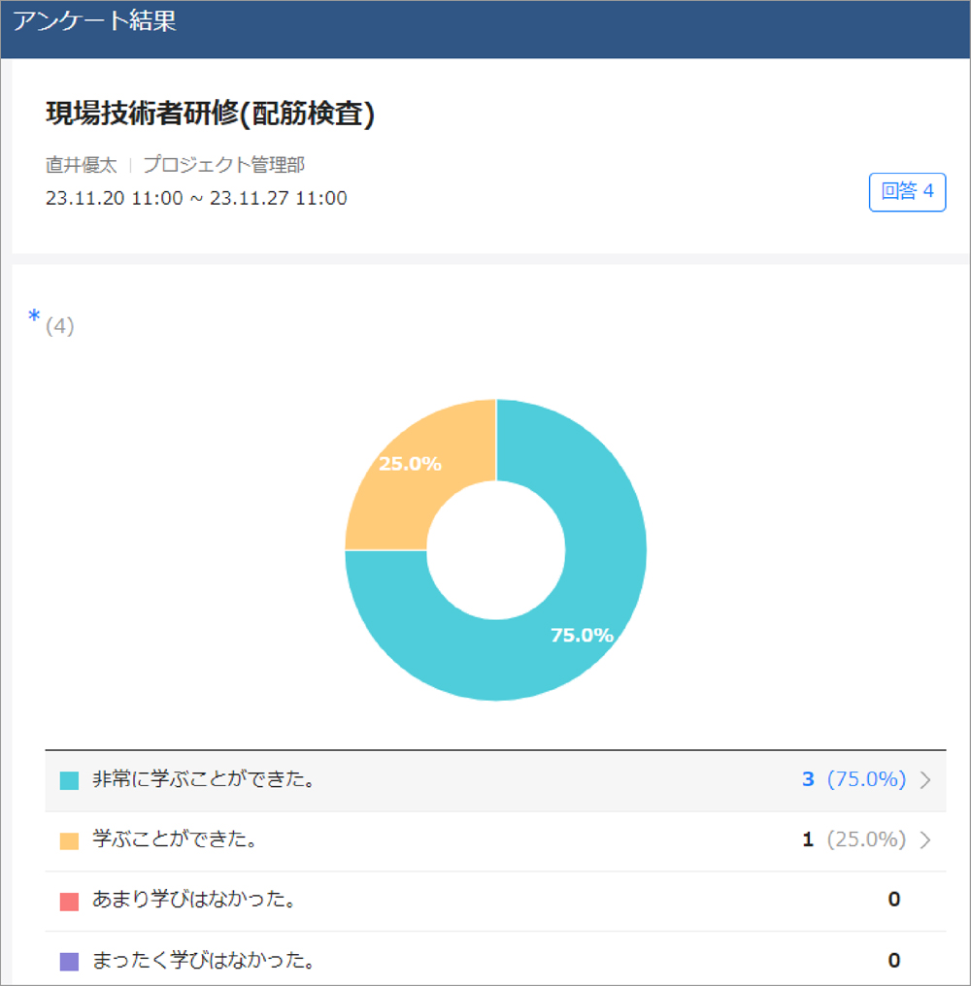This screenshot has width=971, height=986.
Task: Click the orange legend square beside 学ぶことができた
Action: pos(69,840)
